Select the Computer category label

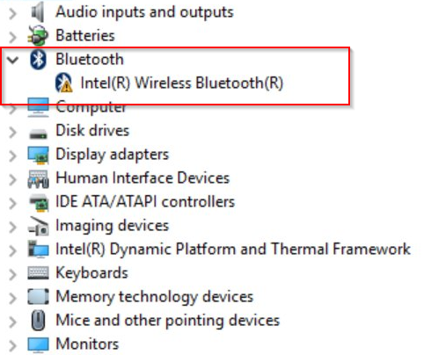[91, 107]
